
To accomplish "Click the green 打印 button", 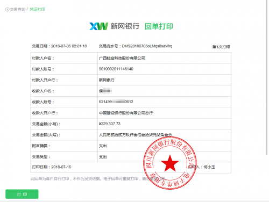I will click(x=22, y=194).
